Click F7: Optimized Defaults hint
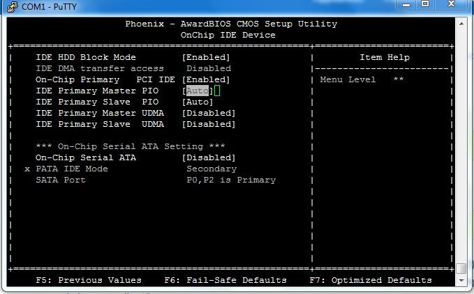 click(x=371, y=281)
